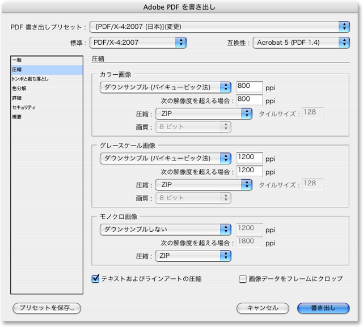Enable 画像データをフレームにクロップ checkbox

[x=243, y=279]
